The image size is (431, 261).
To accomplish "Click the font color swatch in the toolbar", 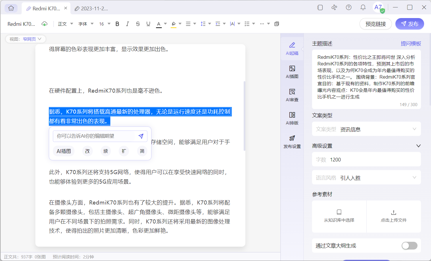I will (x=159, y=24).
